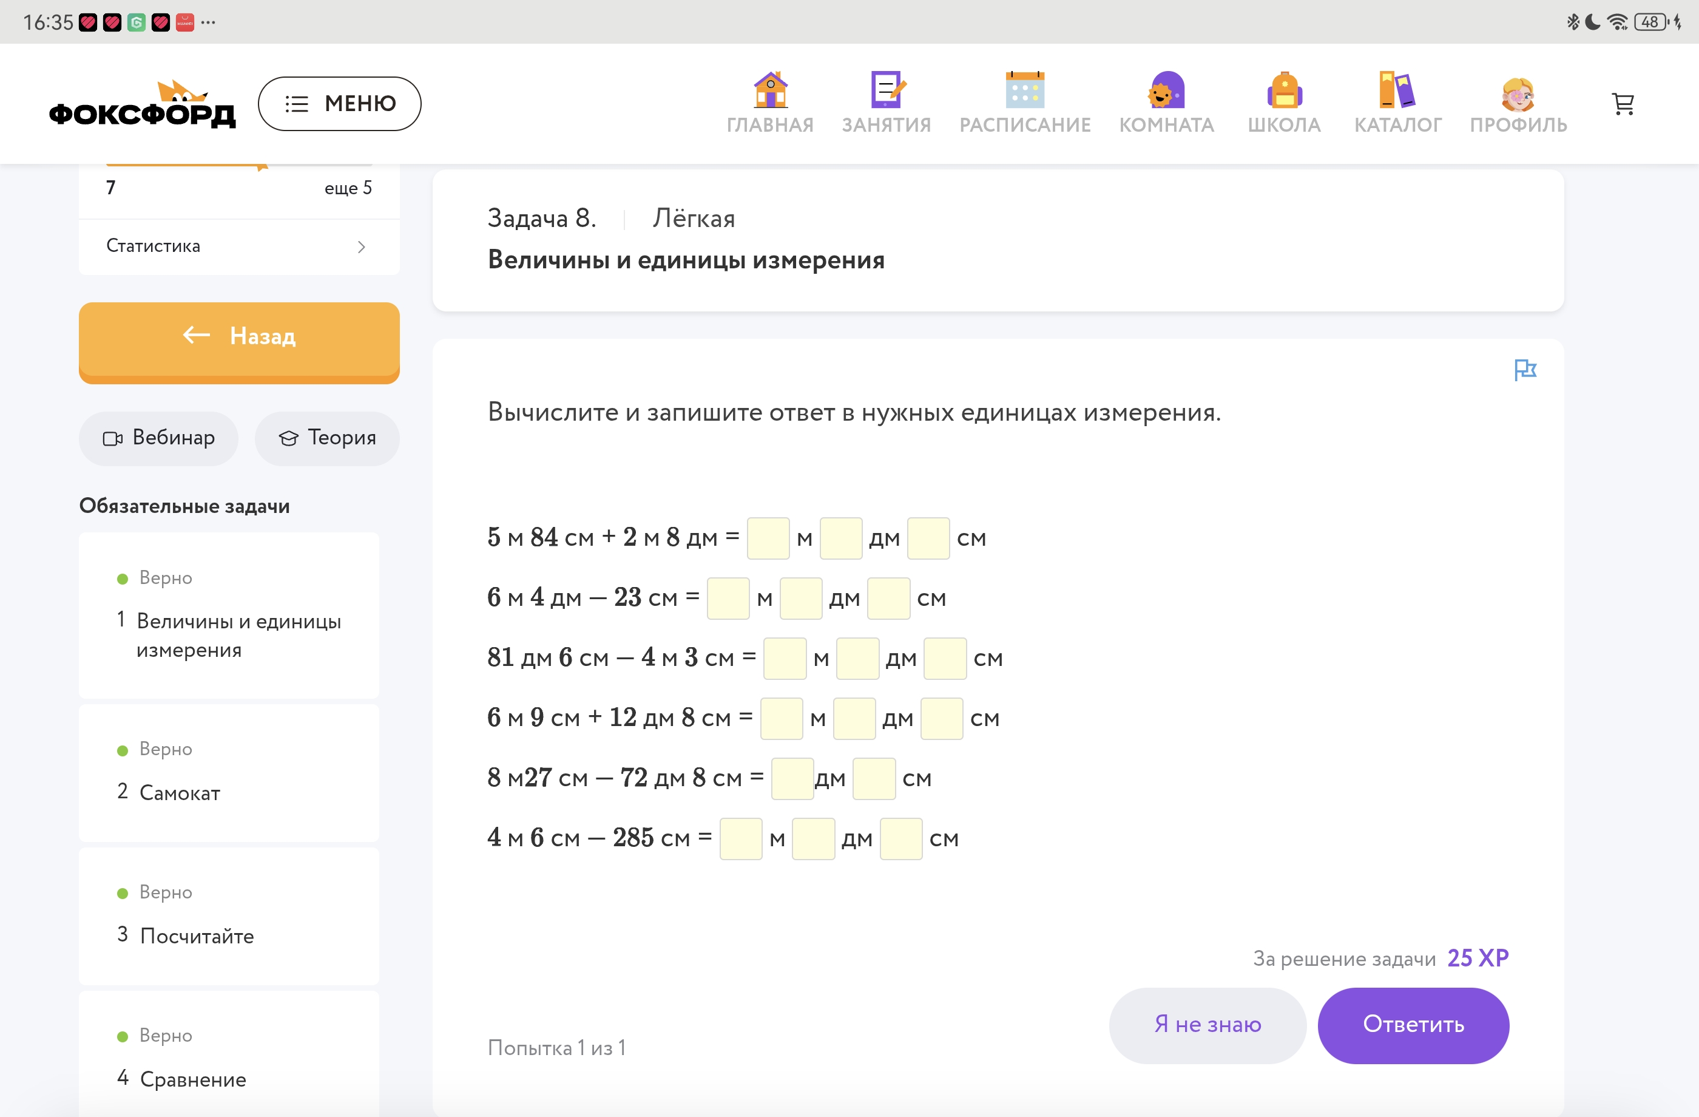1699x1117 pixels.
Task: Flag this task with report icon
Action: [1525, 369]
